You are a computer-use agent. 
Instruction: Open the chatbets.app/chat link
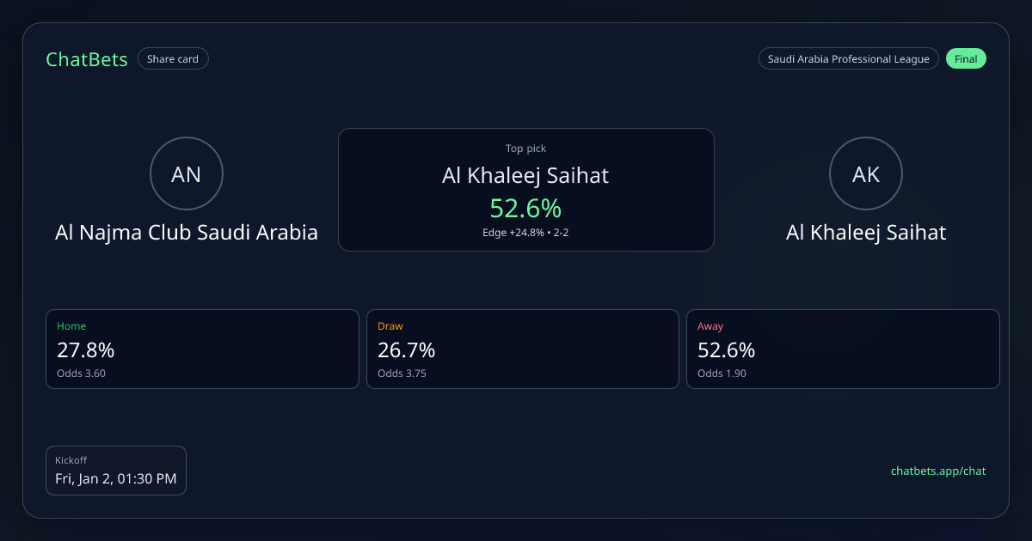tap(937, 471)
